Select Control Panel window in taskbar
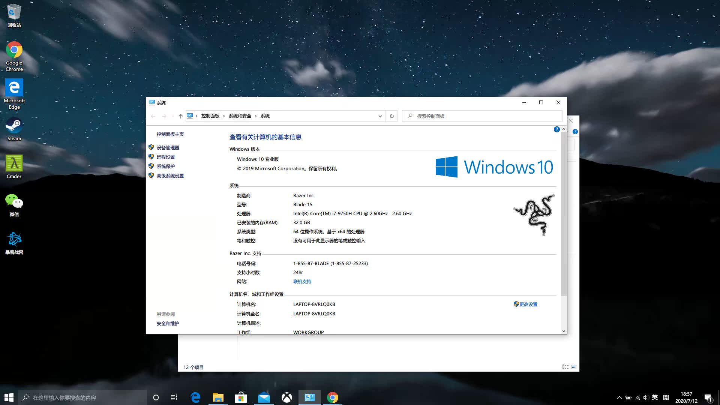Image resolution: width=720 pixels, height=405 pixels. coord(310,397)
